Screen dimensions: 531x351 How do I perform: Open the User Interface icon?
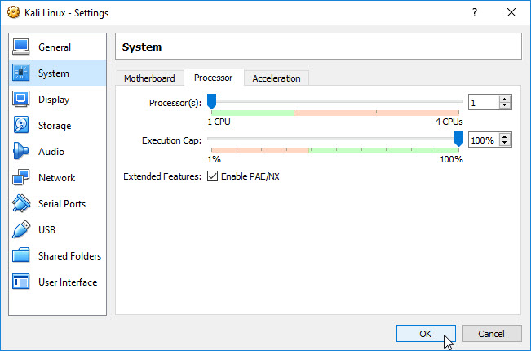point(21,282)
